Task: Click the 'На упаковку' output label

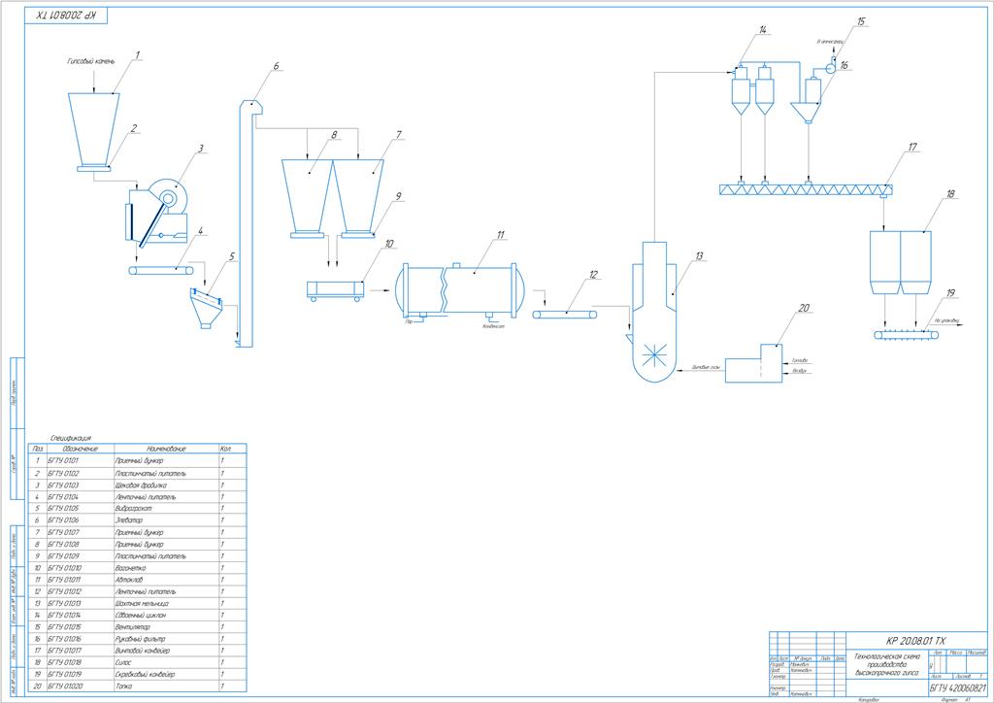Action: tap(946, 321)
